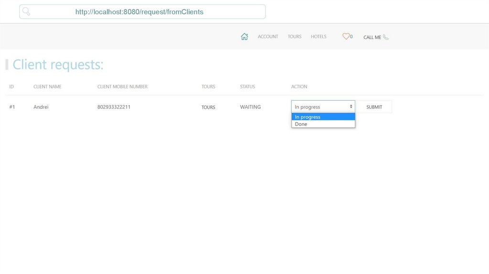Collapse the Action status dropdown box
This screenshot has width=489, height=274.
click(323, 107)
